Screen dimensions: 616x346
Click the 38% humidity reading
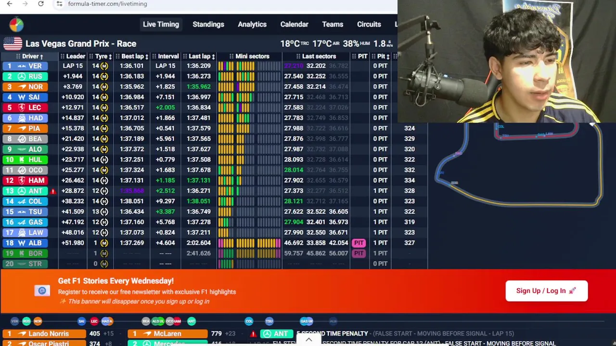356,44
